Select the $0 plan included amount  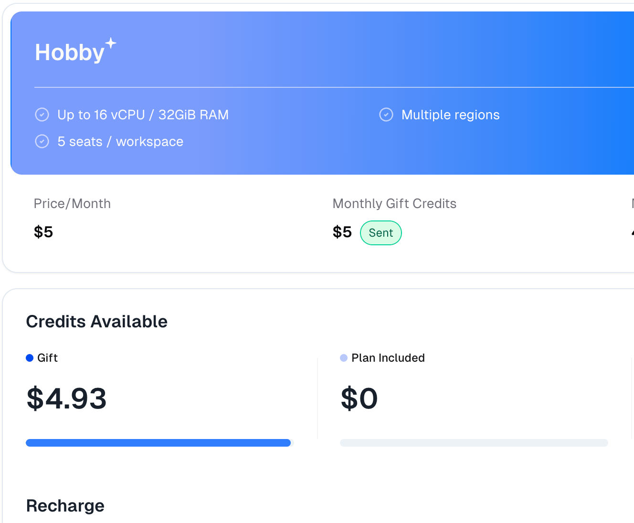(359, 398)
